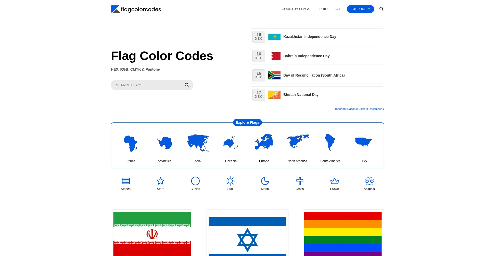Click the Crown flag symbol icon

point(334,181)
